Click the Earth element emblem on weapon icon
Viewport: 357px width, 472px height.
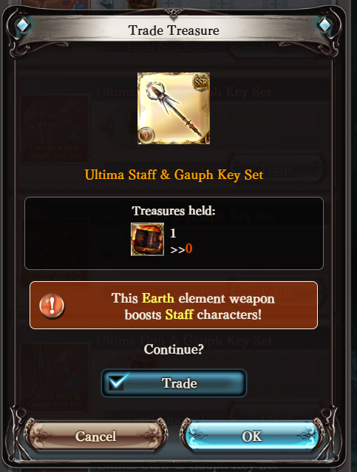(x=147, y=135)
